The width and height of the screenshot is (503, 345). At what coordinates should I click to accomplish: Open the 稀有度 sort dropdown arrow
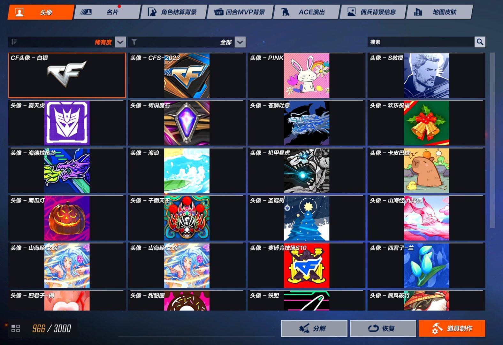[x=120, y=42]
